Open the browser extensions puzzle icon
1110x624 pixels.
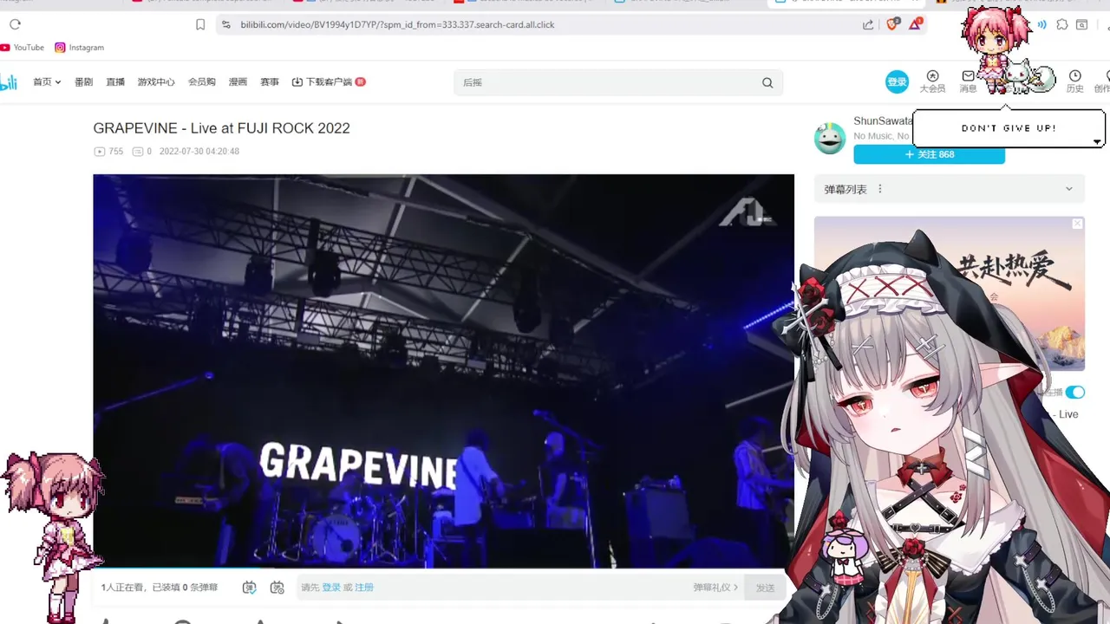pyautogui.click(x=1062, y=24)
